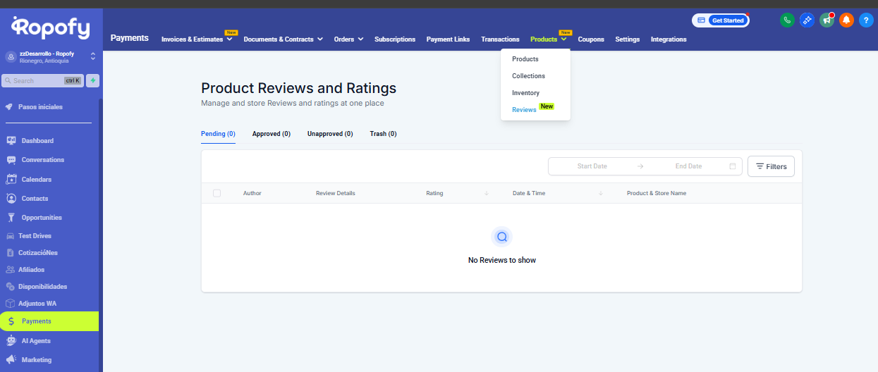Screen dimensions: 878x372
Task: Click the Filters button
Action: (771, 166)
